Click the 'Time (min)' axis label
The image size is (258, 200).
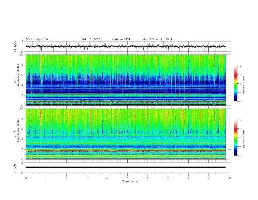point(130,181)
